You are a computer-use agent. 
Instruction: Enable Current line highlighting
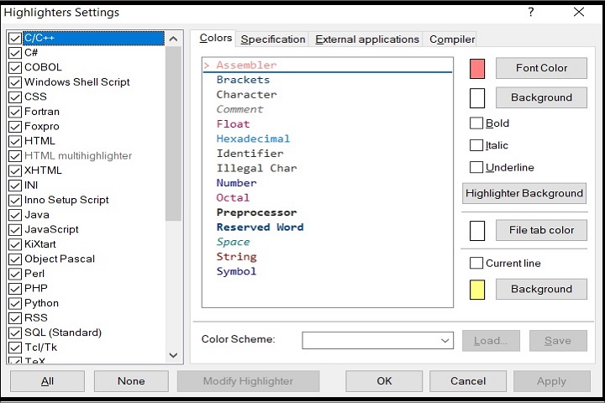point(476,263)
